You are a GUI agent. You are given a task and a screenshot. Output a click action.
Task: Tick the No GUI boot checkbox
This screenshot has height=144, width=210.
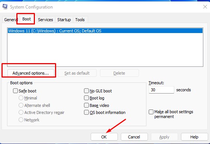[86, 91]
